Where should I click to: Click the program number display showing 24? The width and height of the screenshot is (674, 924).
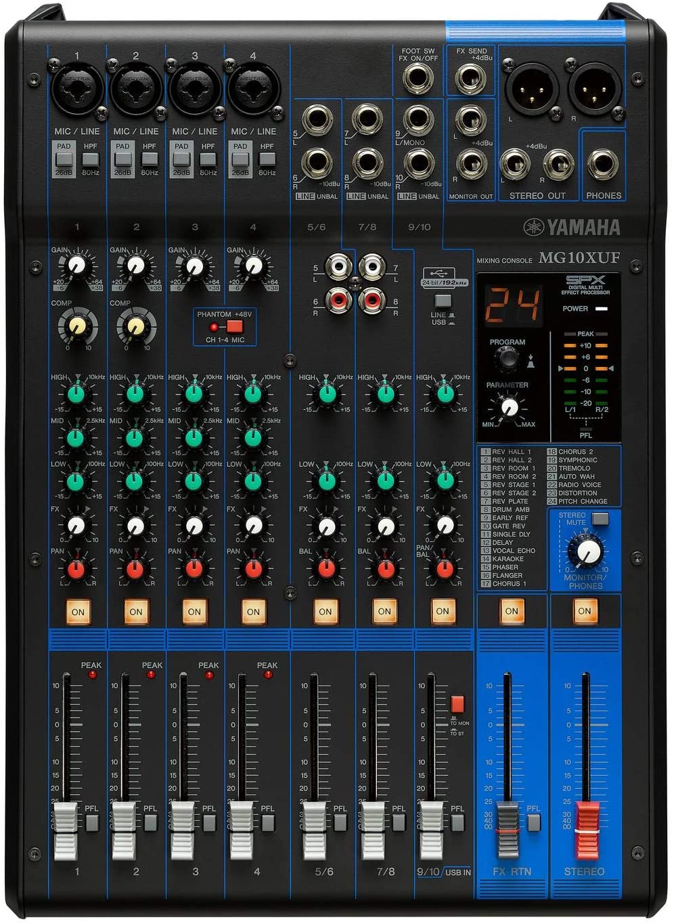(513, 304)
